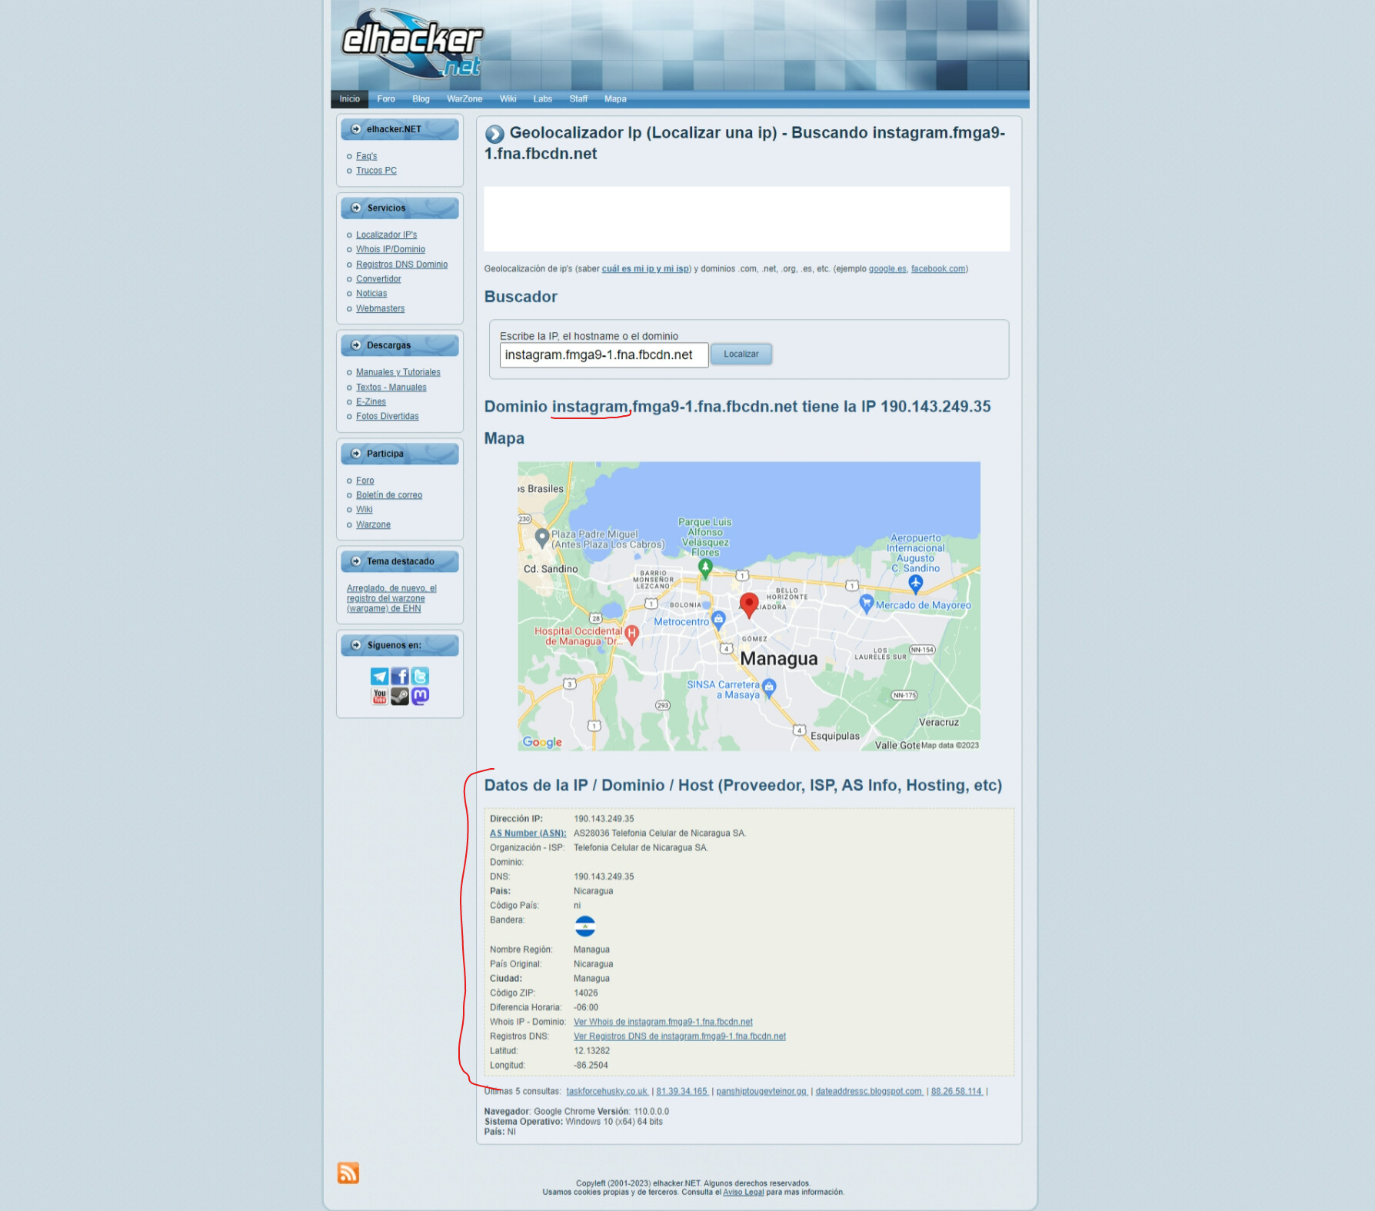Open the Localizador IP's link
Screen dimensions: 1375x1211
click(386, 235)
